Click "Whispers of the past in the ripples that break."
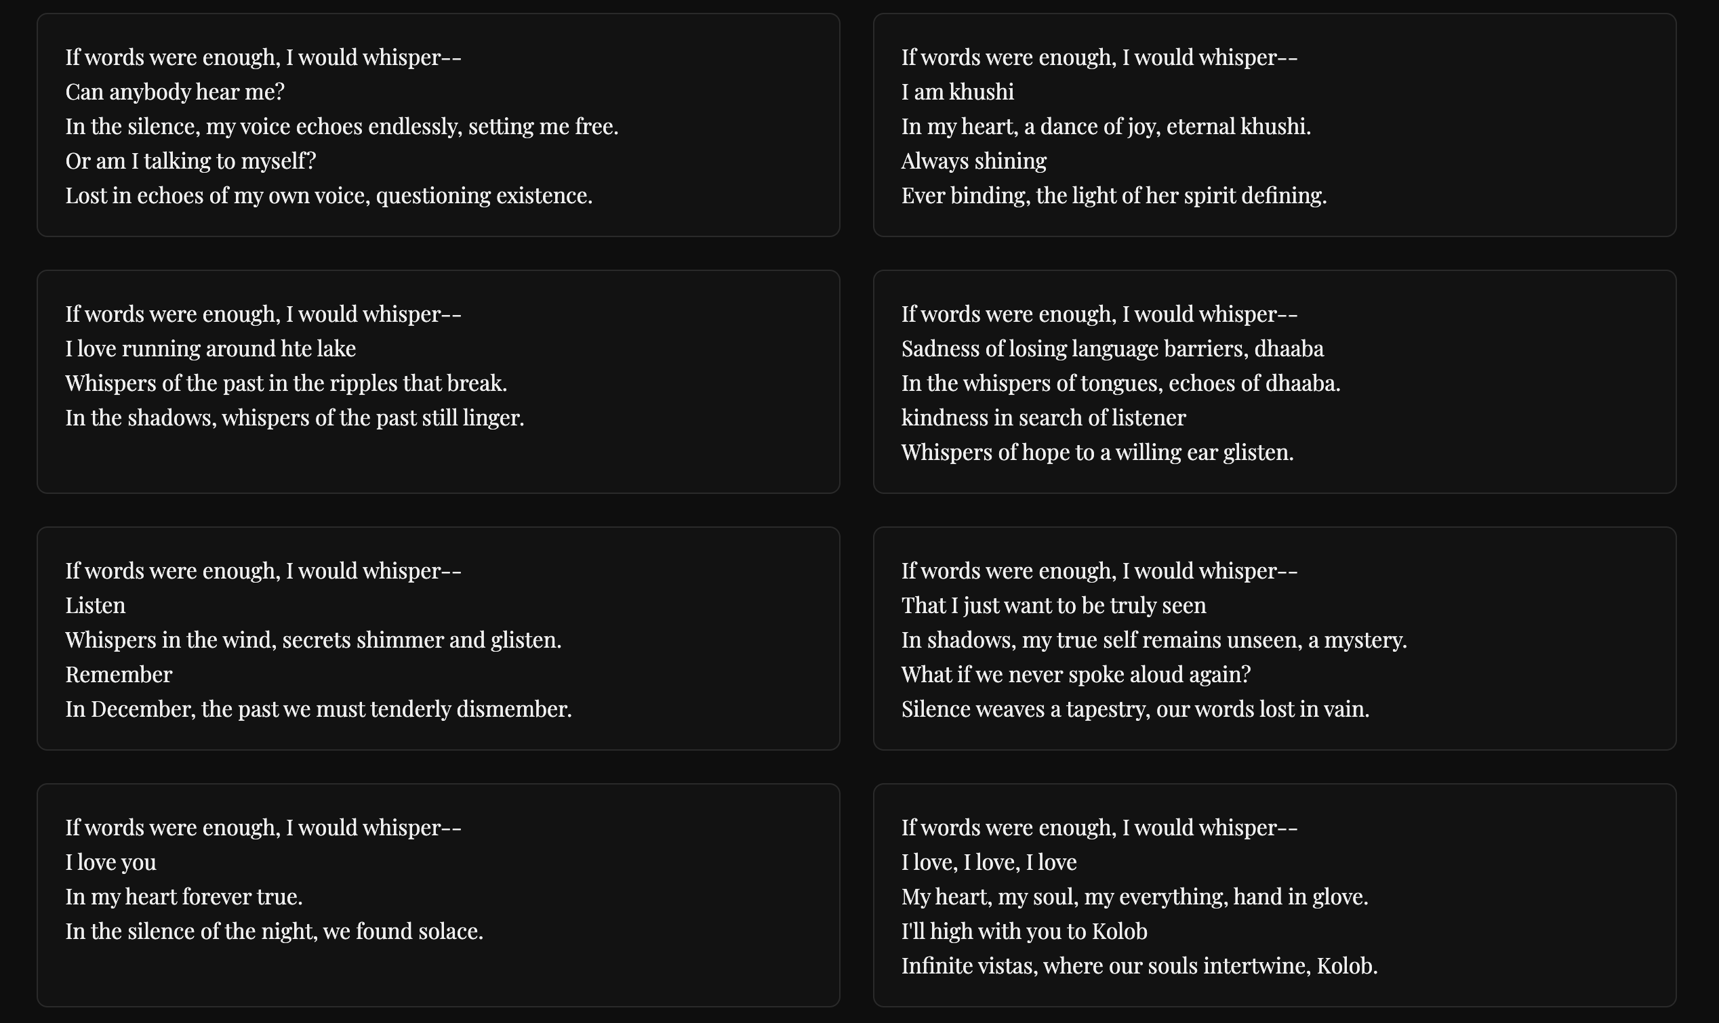This screenshot has height=1023, width=1719. coord(286,383)
